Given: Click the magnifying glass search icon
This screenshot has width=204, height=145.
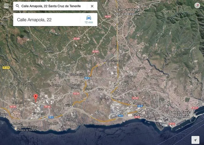Looking at the screenshot, I should point(17,6).
